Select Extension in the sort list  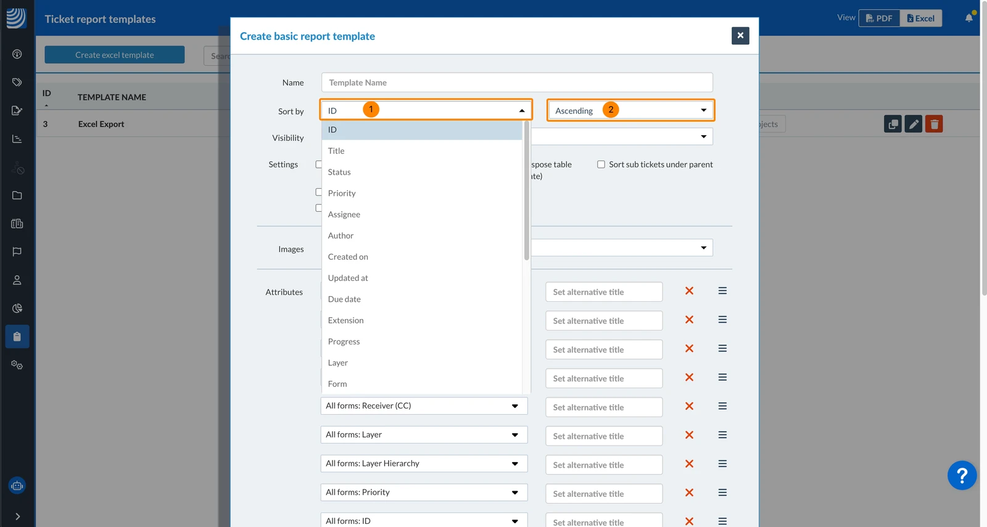[422, 320]
